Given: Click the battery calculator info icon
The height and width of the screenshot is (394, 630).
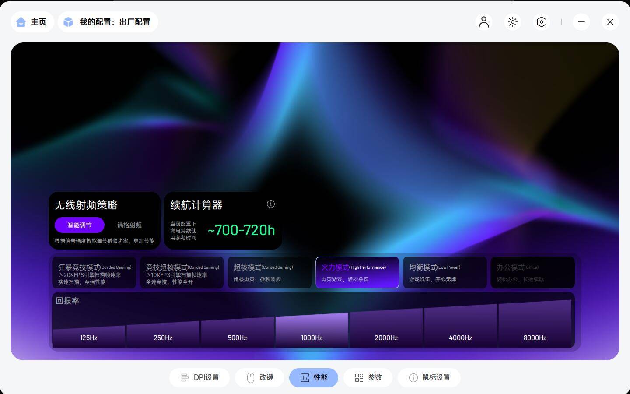Looking at the screenshot, I should click(x=271, y=204).
